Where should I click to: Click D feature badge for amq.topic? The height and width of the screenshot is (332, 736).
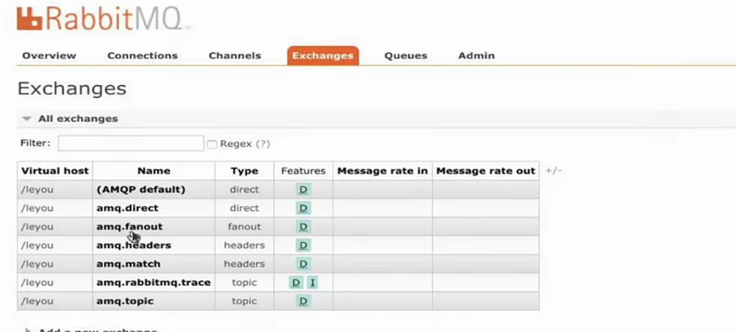click(x=303, y=301)
